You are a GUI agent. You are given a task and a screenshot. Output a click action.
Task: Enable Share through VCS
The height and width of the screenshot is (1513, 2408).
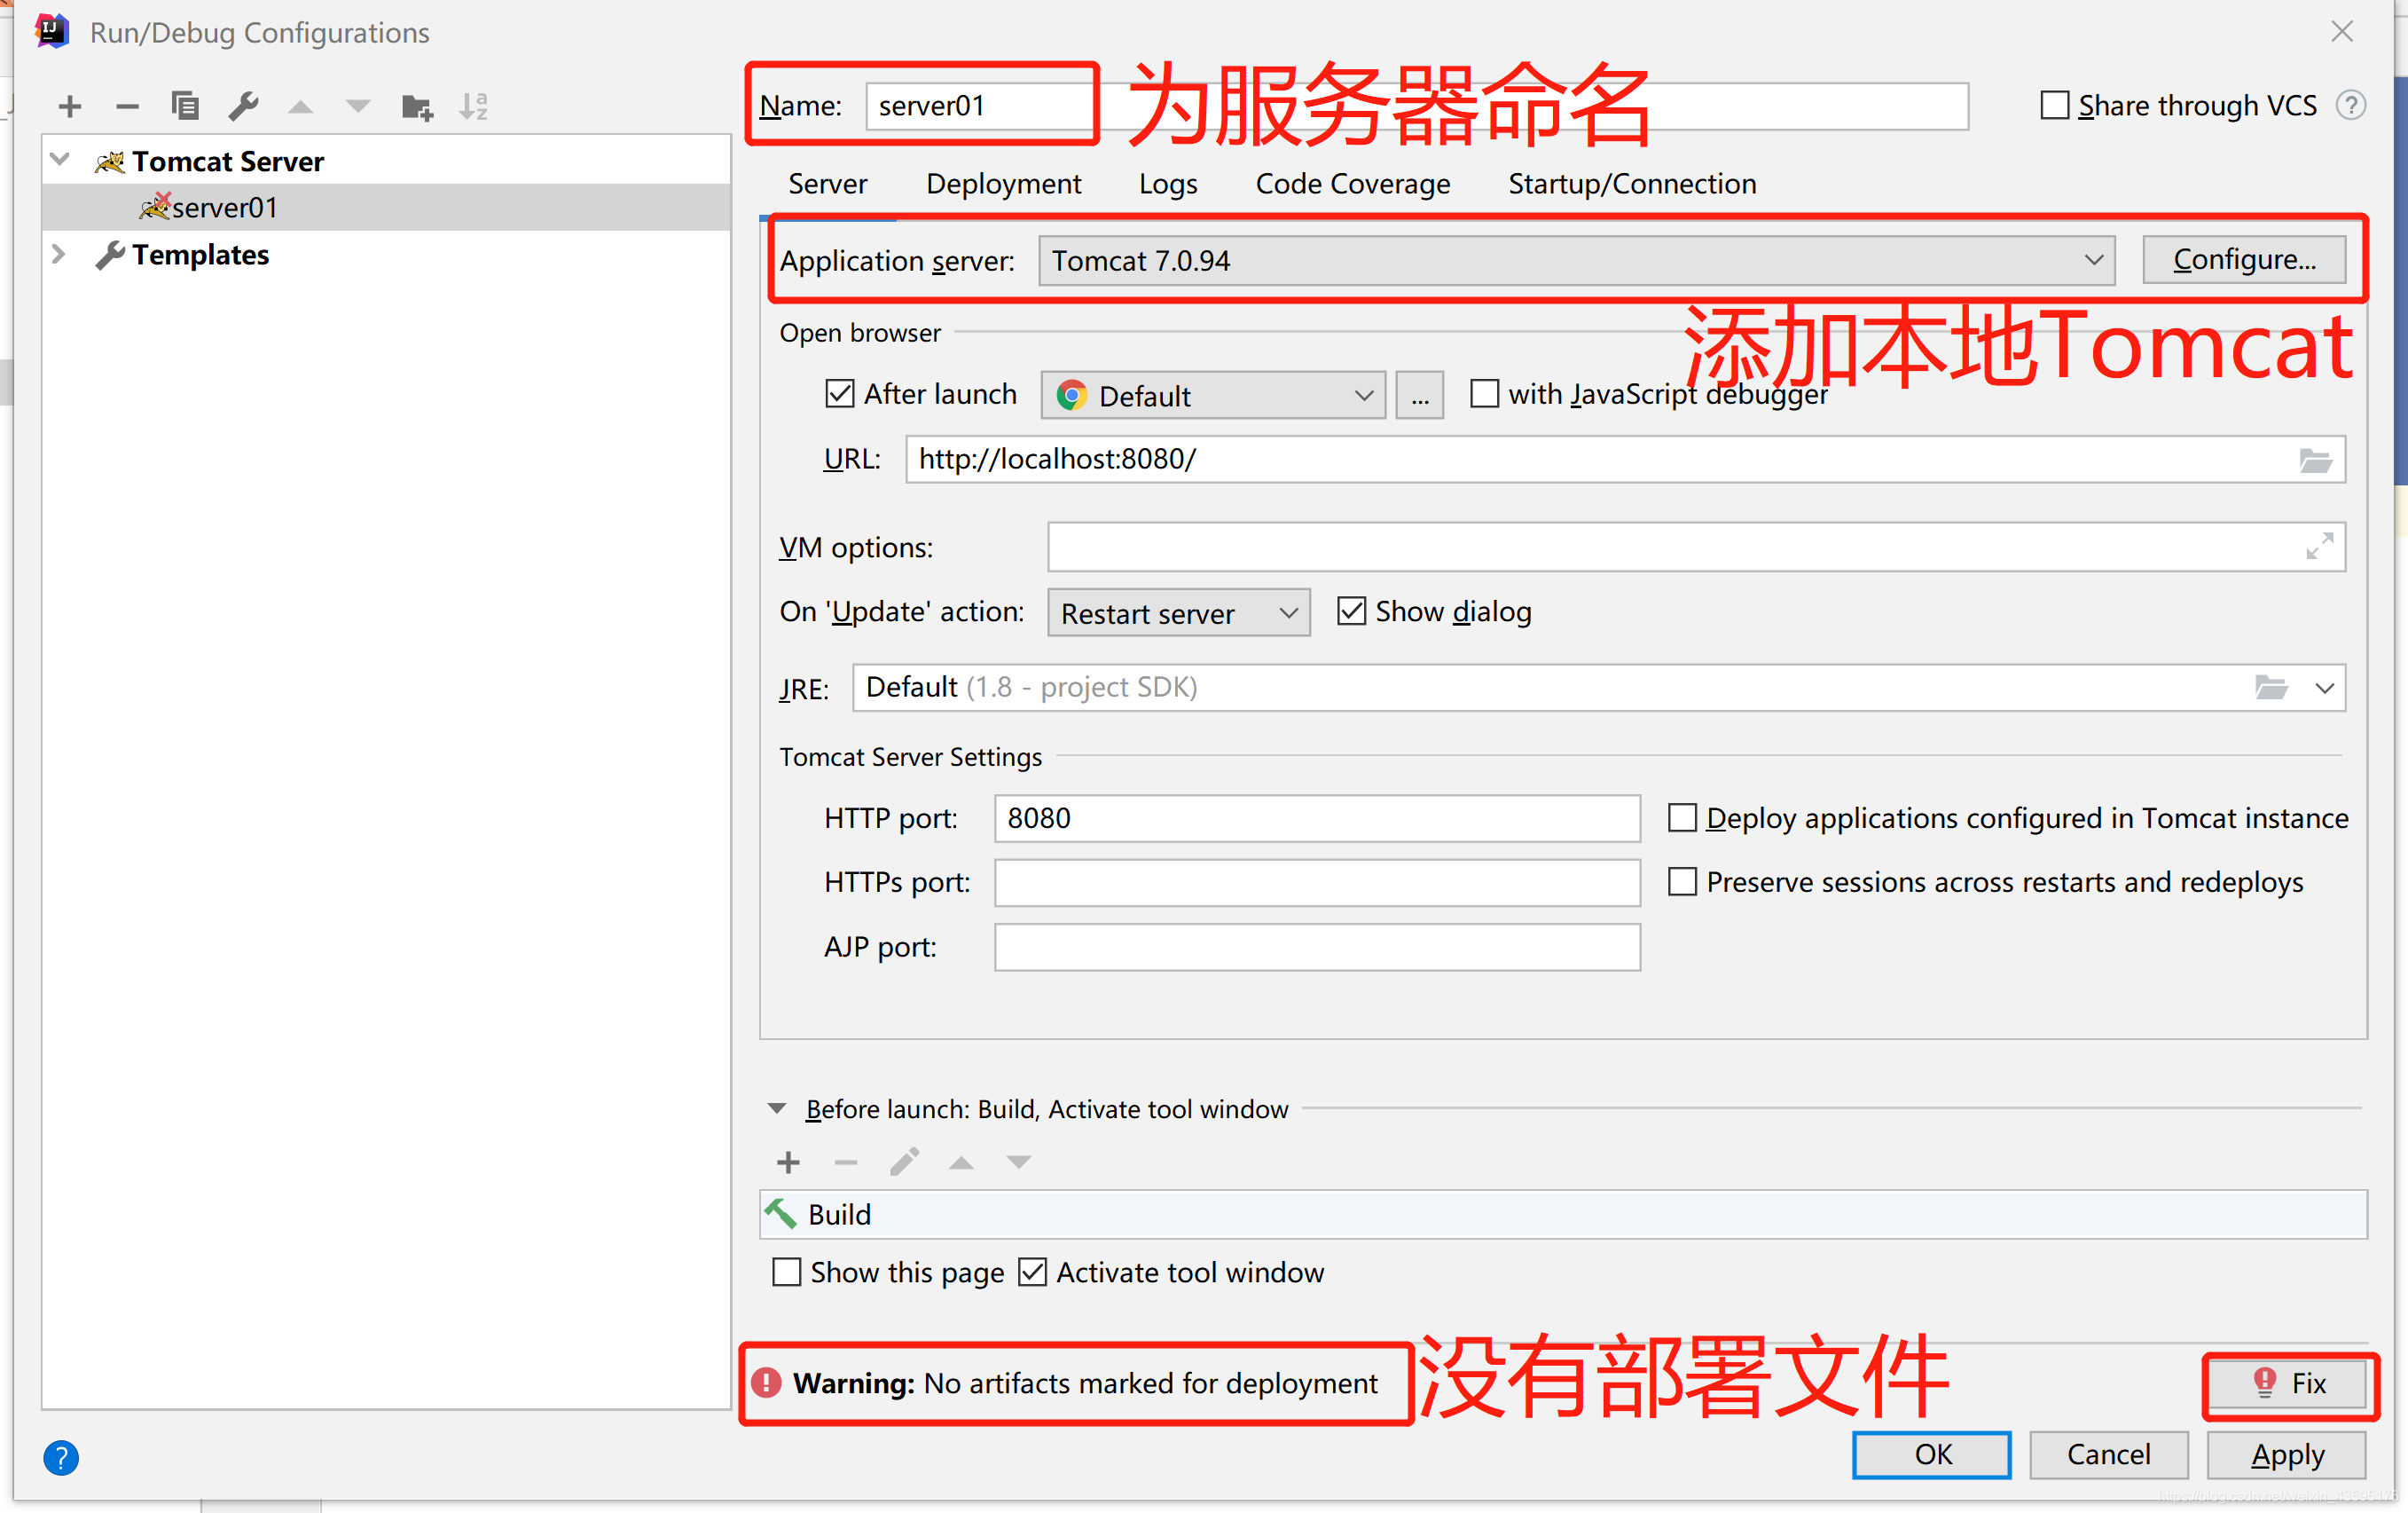2054,105
